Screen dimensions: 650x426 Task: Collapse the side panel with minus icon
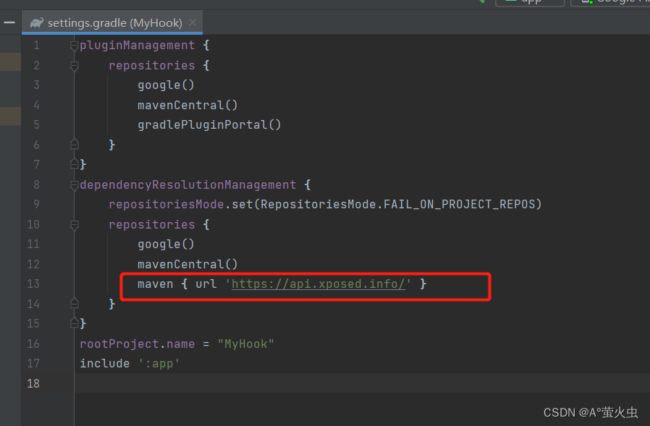9,22
